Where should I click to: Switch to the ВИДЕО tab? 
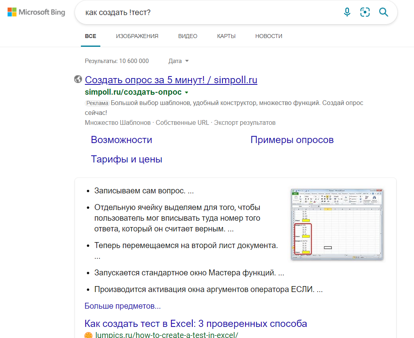point(188,36)
